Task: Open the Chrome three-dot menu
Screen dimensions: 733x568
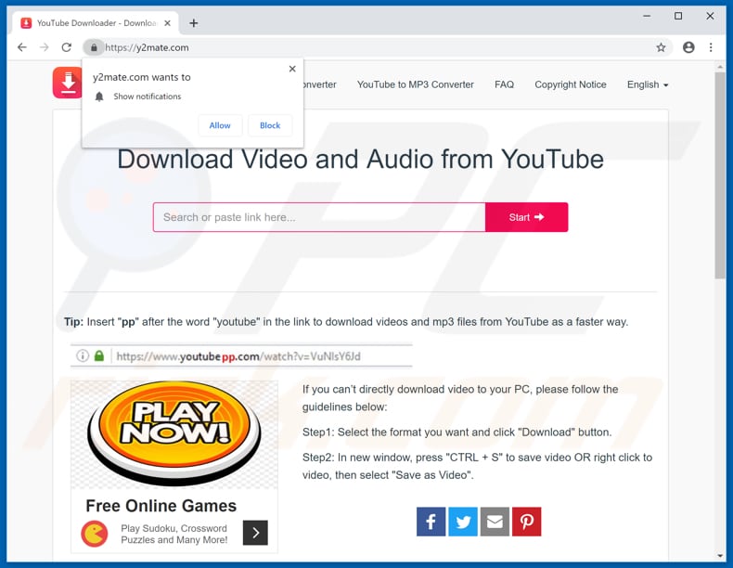Action: coord(711,47)
